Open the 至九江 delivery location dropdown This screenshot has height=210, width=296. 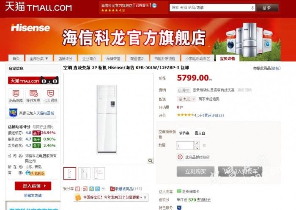[x=186, y=99]
